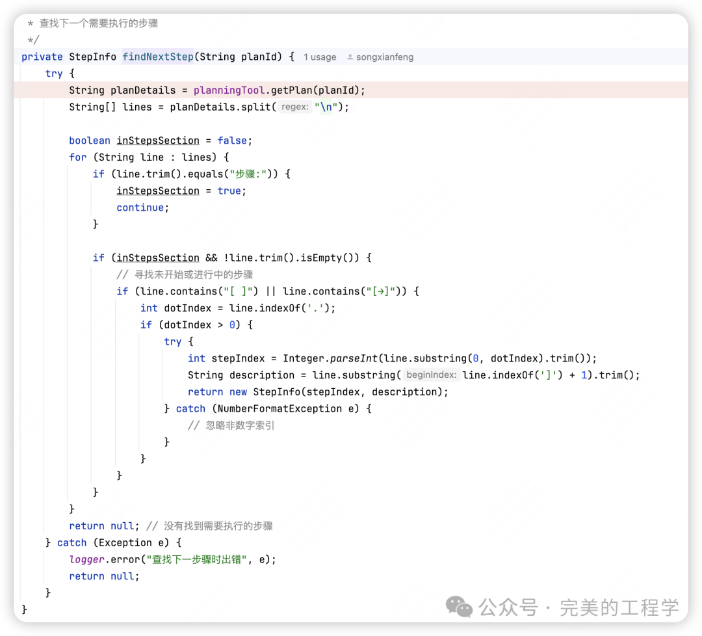Select the findNextStep method name

[158, 57]
